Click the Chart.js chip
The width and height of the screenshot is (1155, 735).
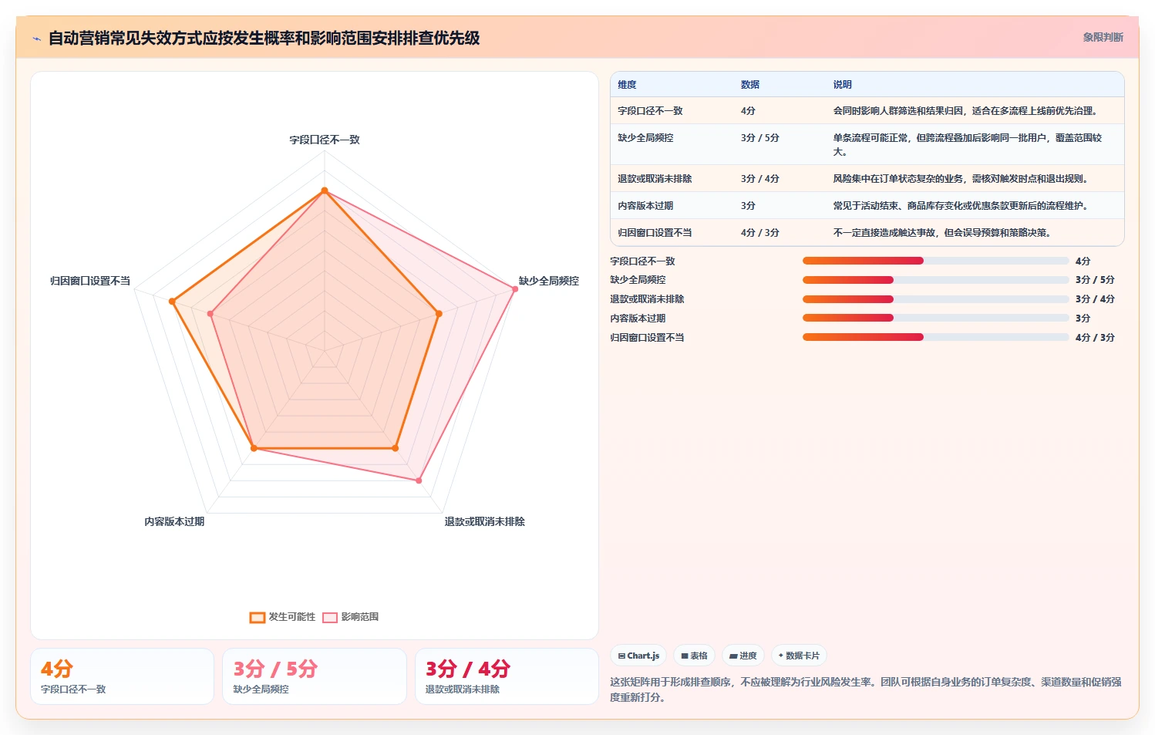[x=639, y=656]
